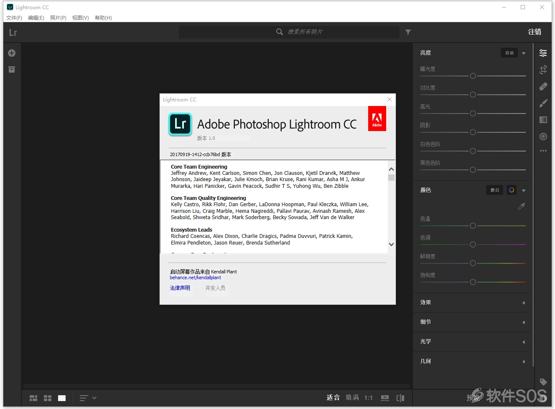Screen dimensions: 555x409
Task: Open the Keywords tag icon
Action: click(x=543, y=382)
